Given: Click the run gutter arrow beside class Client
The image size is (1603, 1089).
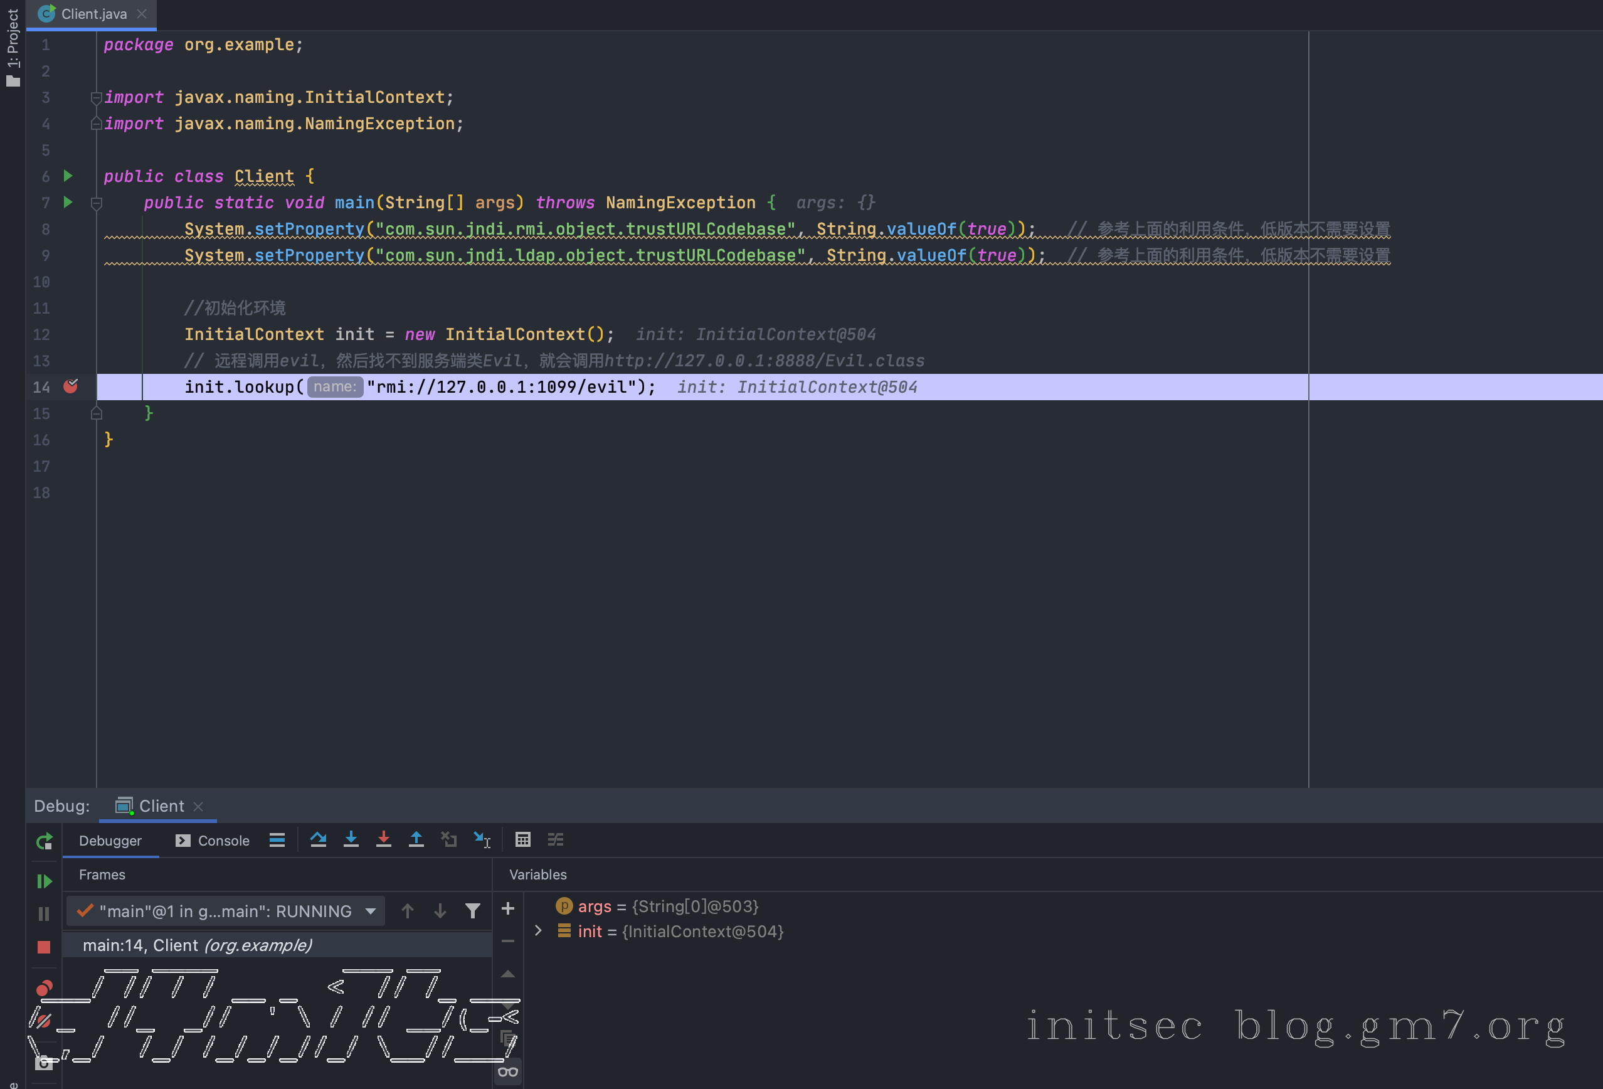Looking at the screenshot, I should (x=68, y=176).
